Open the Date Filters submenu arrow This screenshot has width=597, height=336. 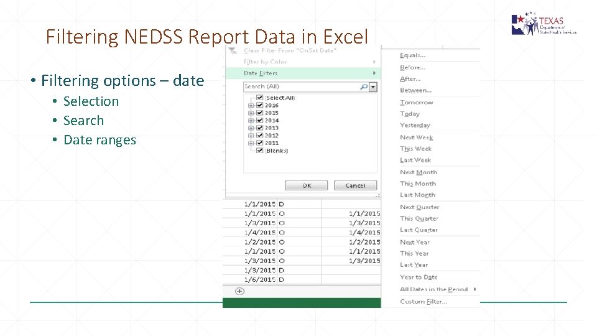click(374, 73)
